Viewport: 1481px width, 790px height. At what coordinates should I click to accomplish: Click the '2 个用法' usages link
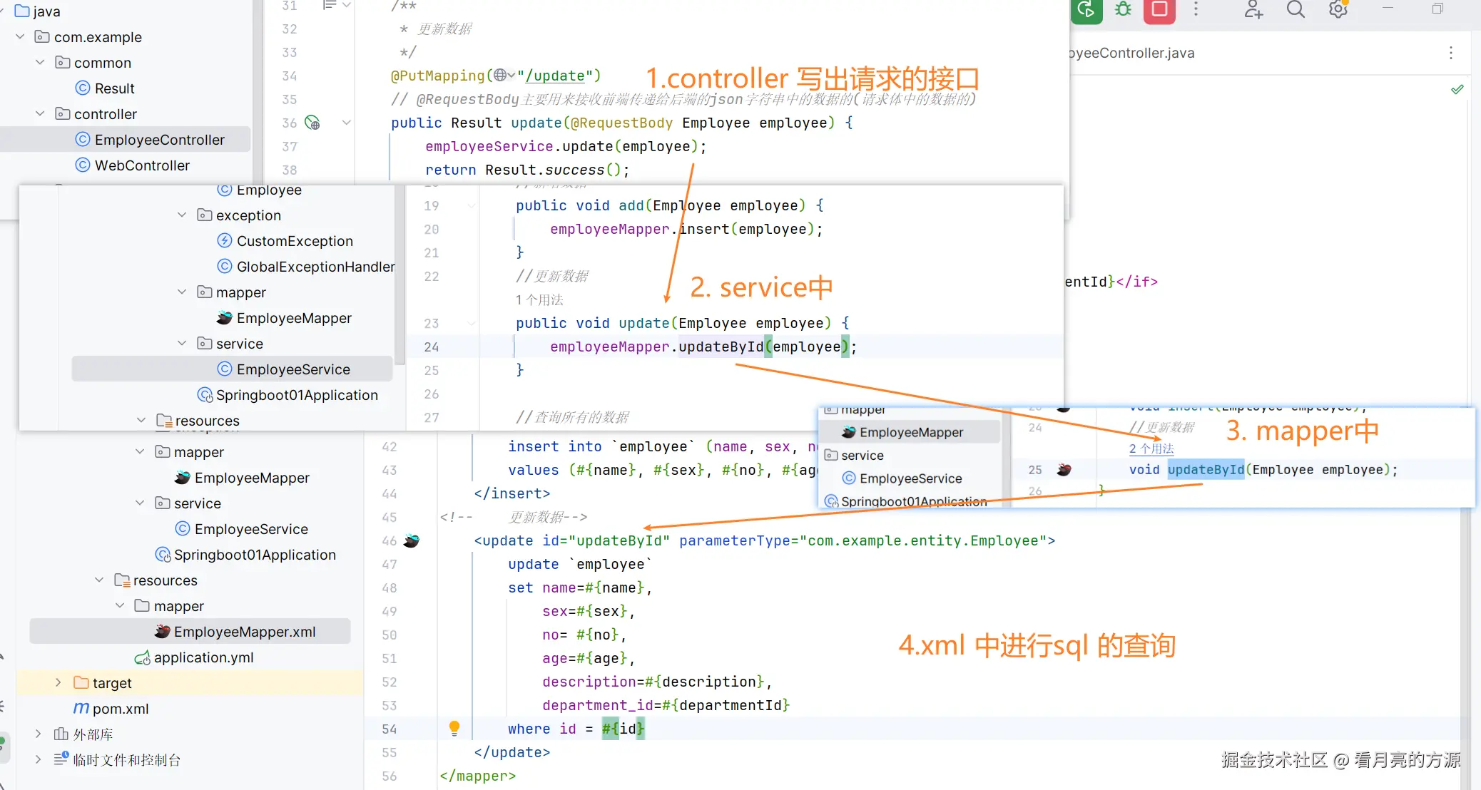pyautogui.click(x=1151, y=448)
